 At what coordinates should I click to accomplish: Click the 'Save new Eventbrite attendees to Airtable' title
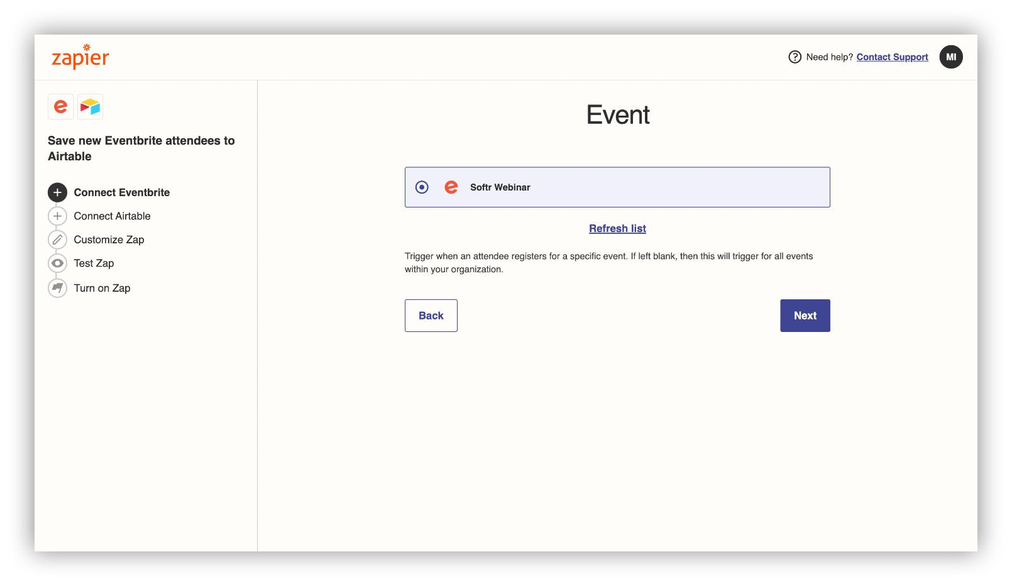[141, 148]
